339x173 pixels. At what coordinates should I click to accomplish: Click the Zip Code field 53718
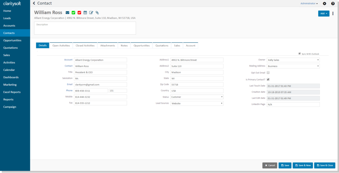click(x=197, y=85)
